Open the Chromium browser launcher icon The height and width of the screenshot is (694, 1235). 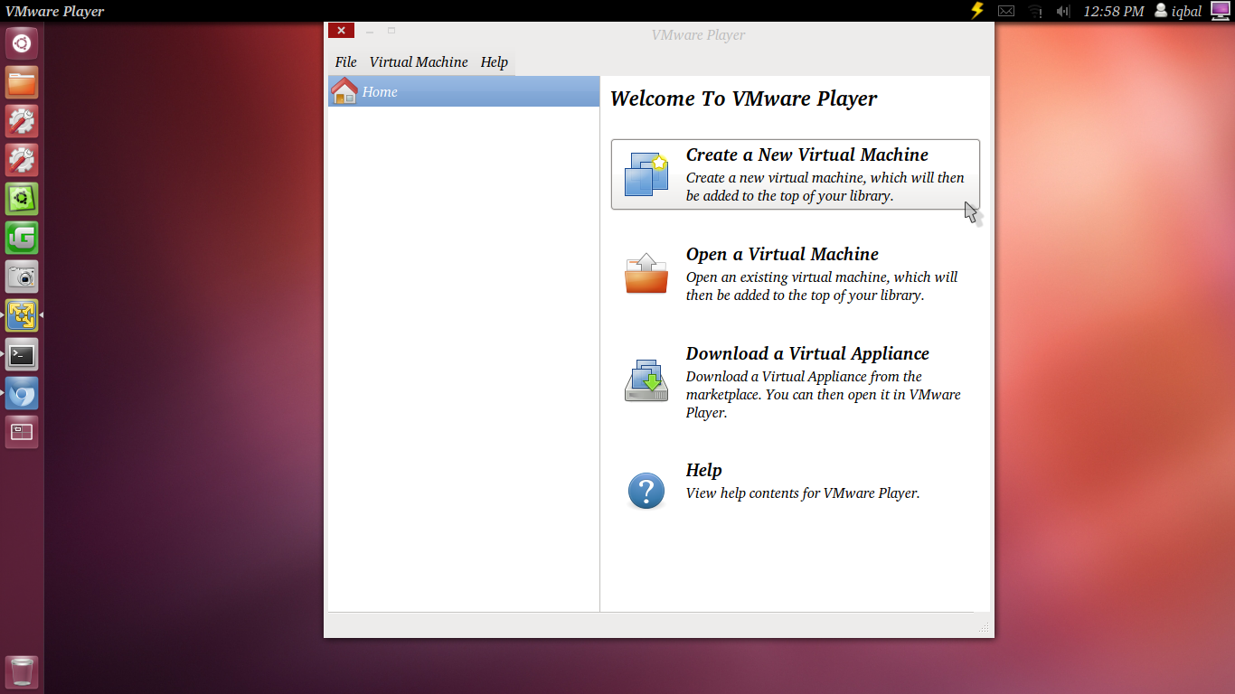tap(22, 393)
